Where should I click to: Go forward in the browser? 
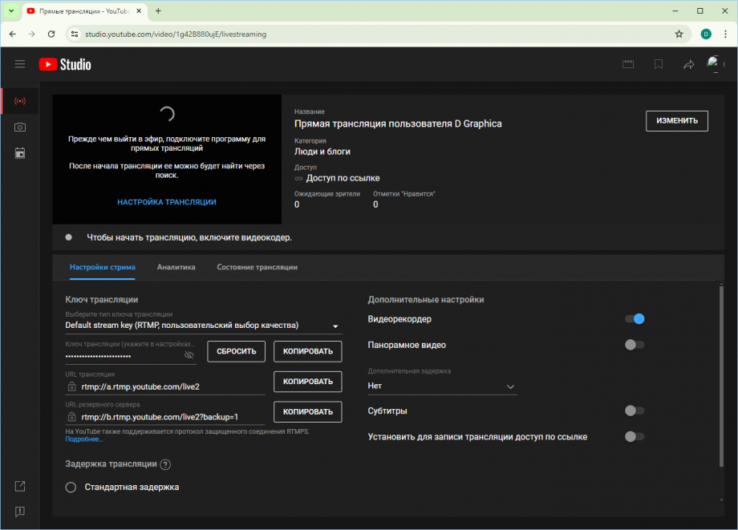[x=31, y=34]
